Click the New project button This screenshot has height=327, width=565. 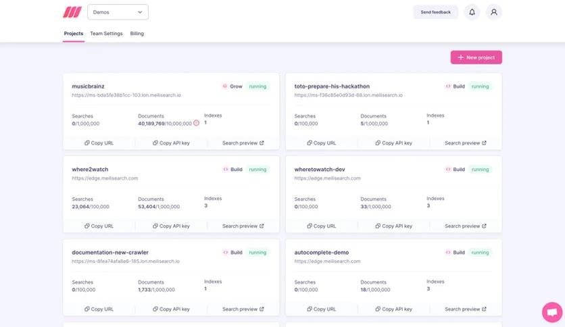pos(476,57)
